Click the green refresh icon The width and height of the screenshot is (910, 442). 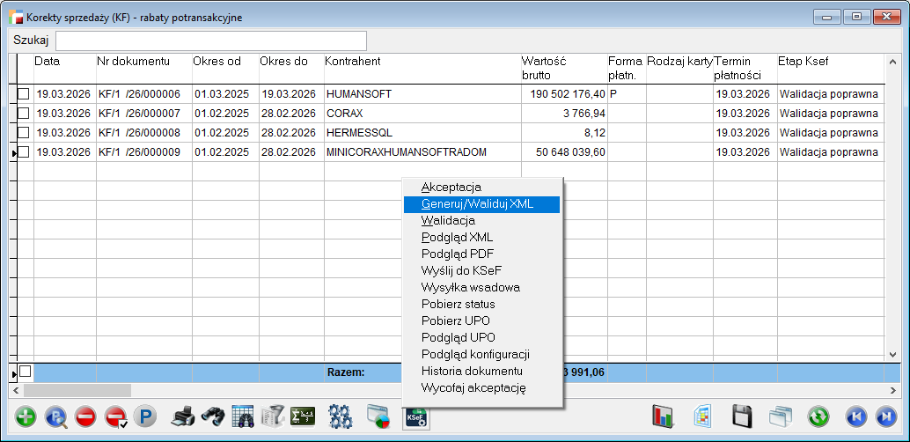tap(818, 416)
